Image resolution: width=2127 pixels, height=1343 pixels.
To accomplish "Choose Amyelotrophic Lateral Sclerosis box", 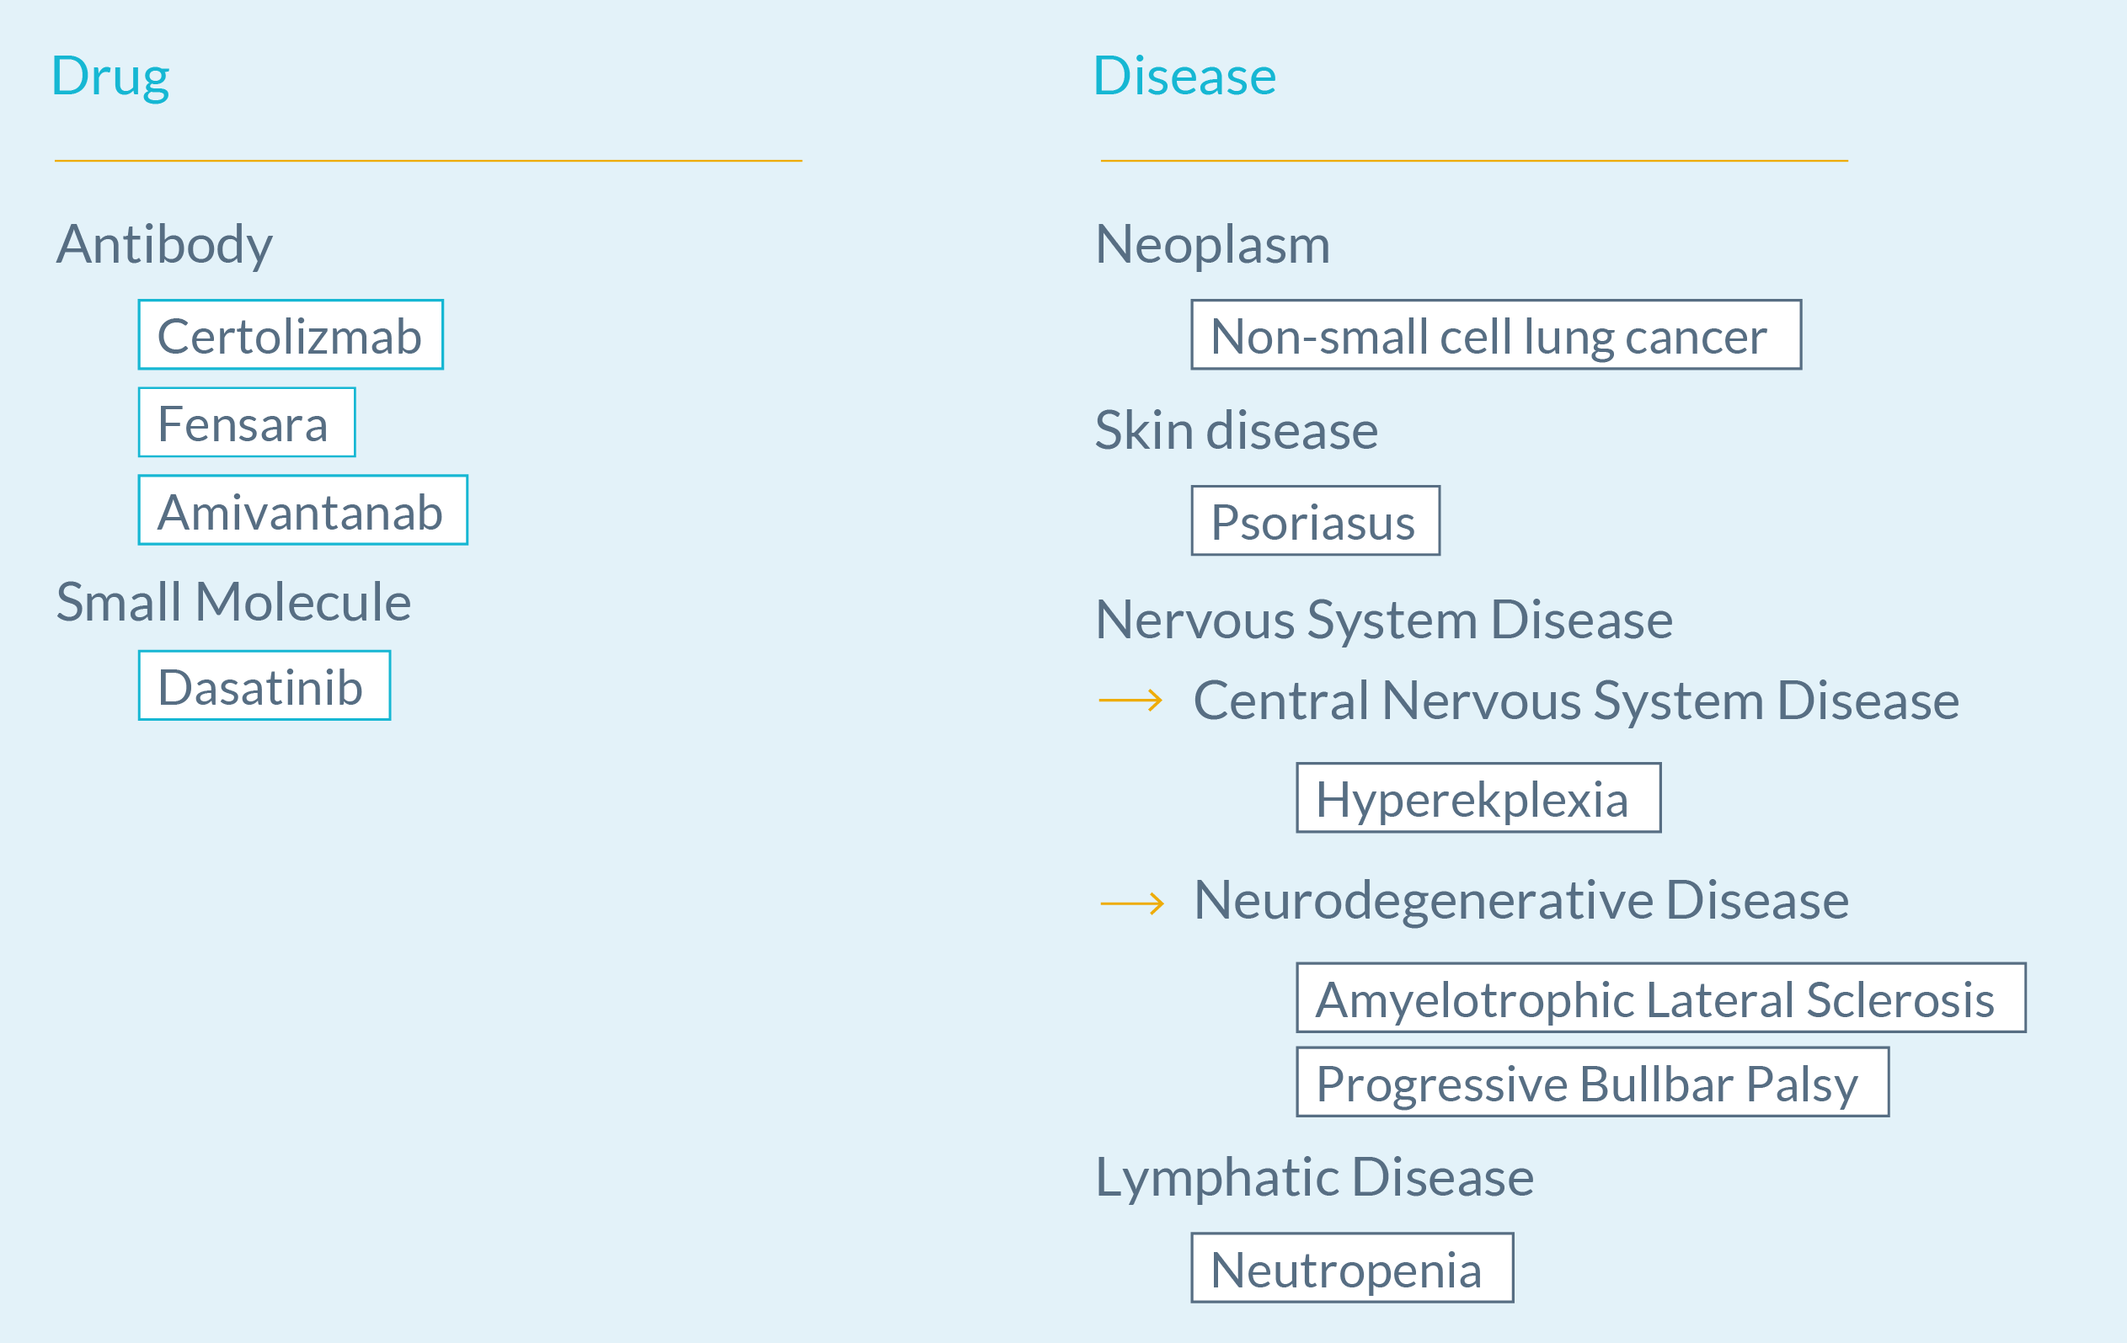I will click(x=1661, y=998).
